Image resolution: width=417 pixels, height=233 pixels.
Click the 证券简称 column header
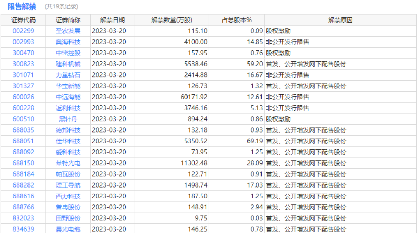click(x=68, y=20)
